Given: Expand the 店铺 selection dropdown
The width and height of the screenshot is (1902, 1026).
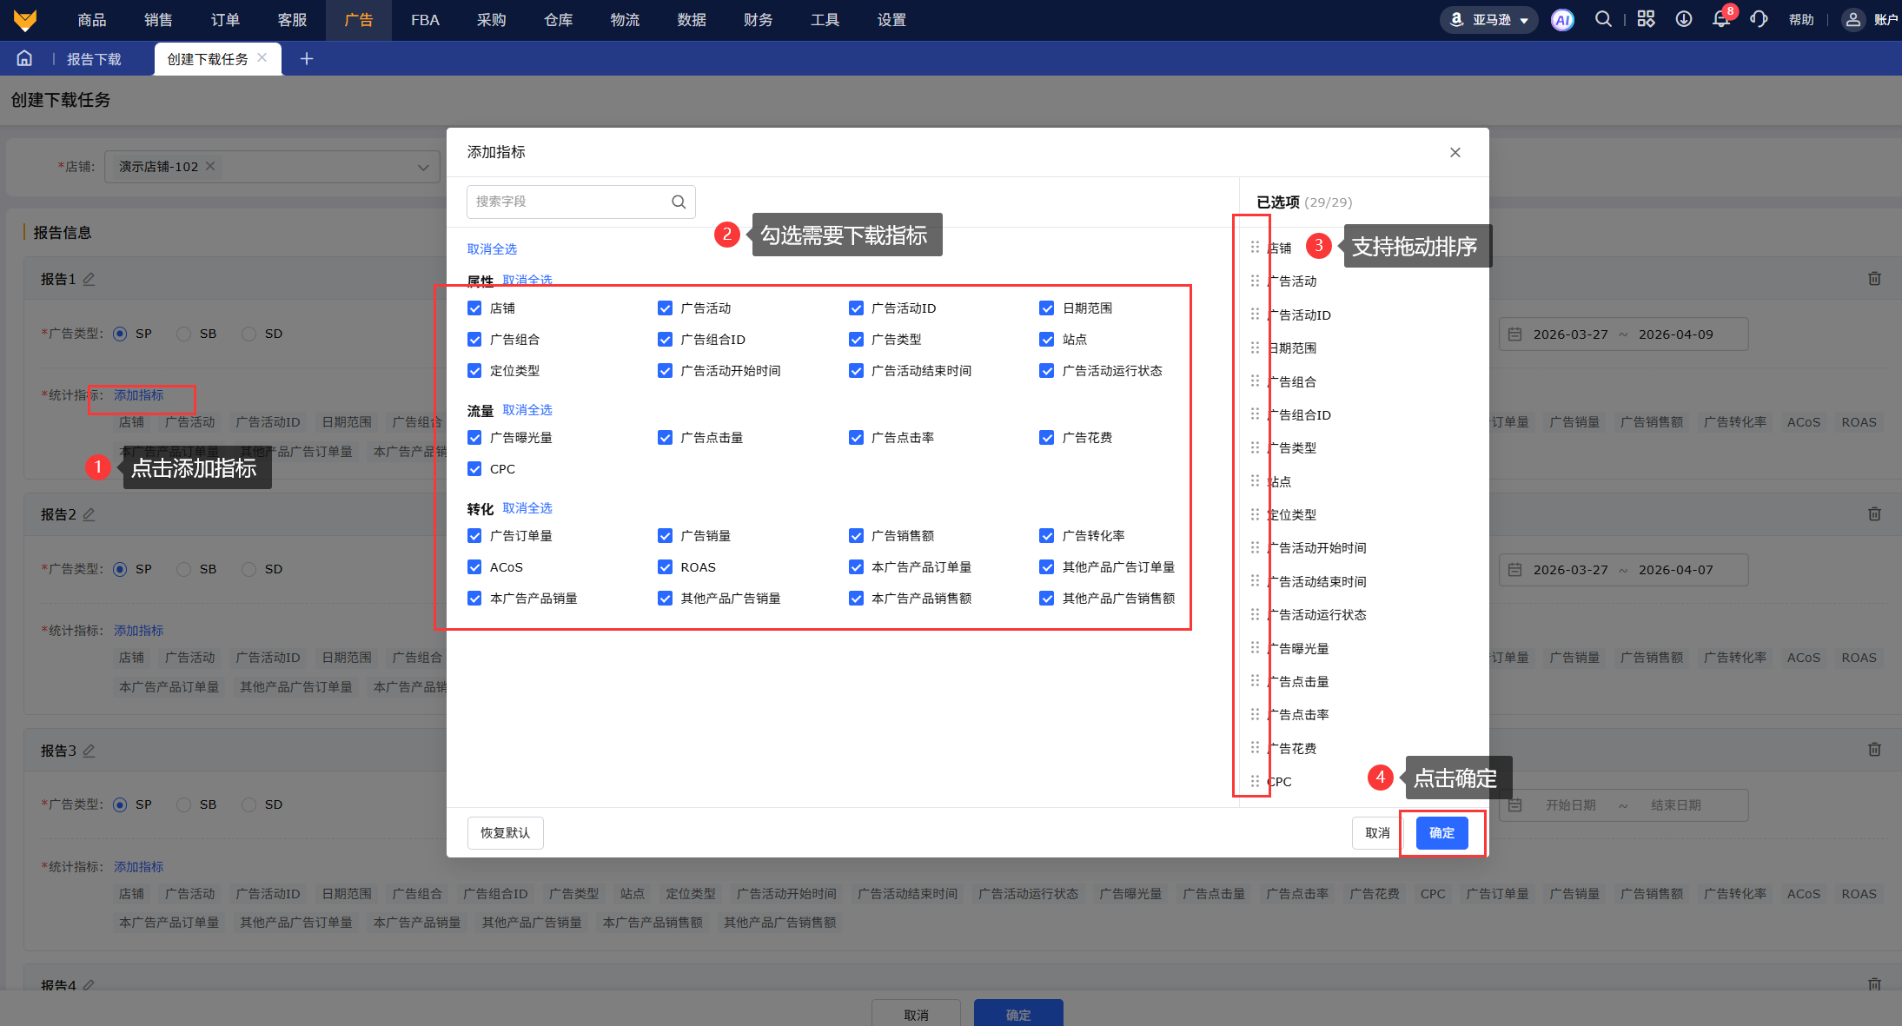Looking at the screenshot, I should point(423,167).
